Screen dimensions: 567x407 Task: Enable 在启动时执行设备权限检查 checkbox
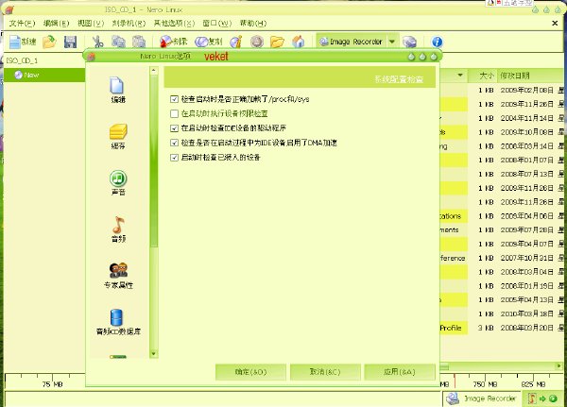point(174,113)
